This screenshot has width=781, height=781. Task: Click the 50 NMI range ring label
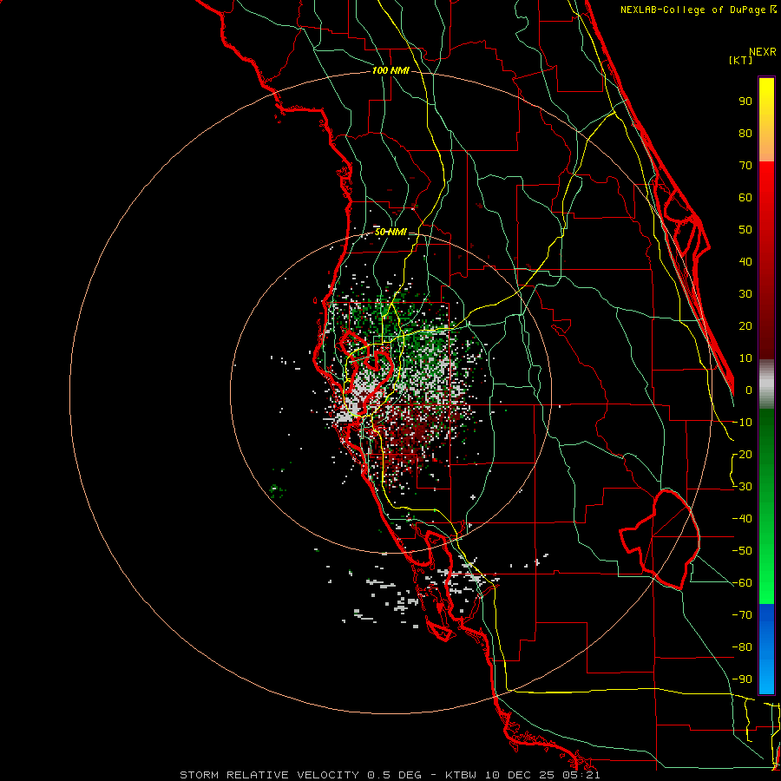390,232
